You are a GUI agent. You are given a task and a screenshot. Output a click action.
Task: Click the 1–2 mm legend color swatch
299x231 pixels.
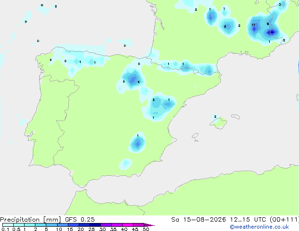pos(30,225)
